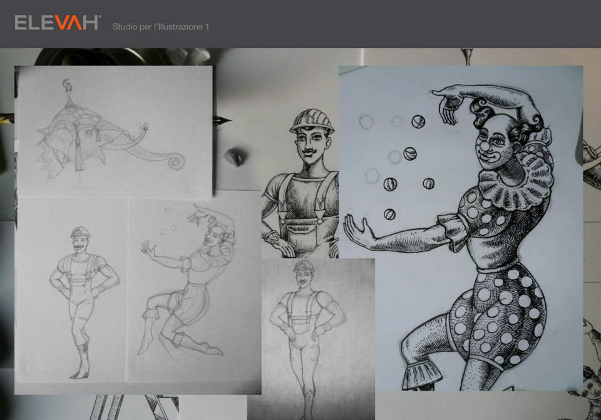The width and height of the screenshot is (601, 420).
Task: Click the clown's frilled pant cuff
Action: click(423, 375)
